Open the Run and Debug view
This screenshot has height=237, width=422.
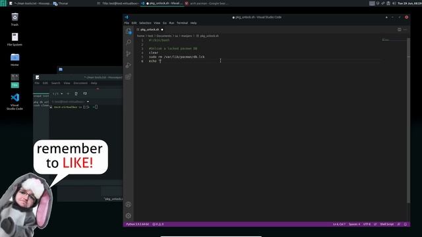pos(129,65)
